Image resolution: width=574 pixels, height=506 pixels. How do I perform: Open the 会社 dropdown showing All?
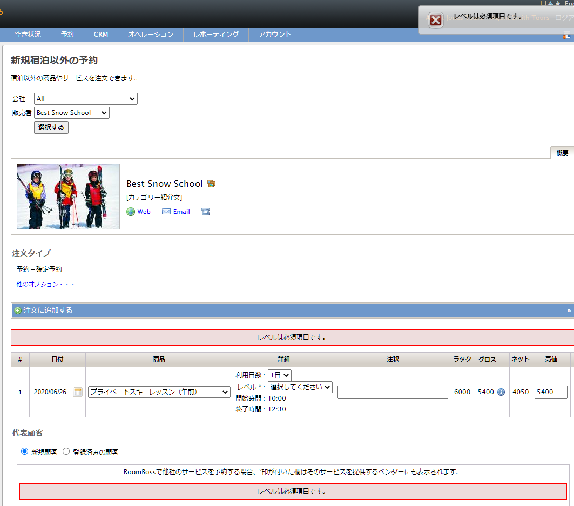85,99
